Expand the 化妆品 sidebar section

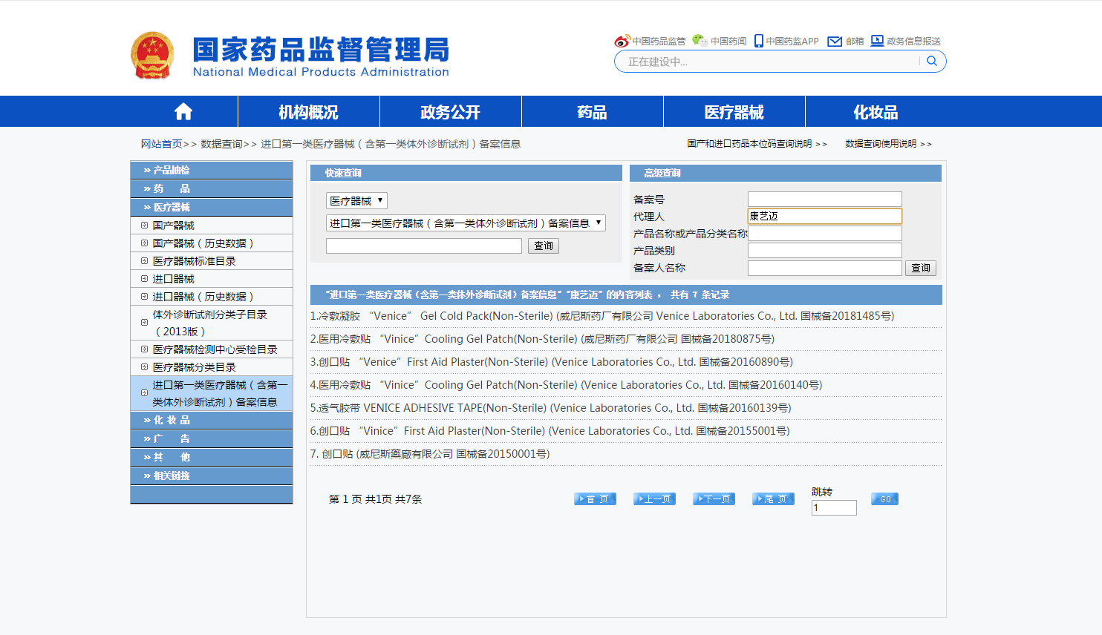click(212, 420)
